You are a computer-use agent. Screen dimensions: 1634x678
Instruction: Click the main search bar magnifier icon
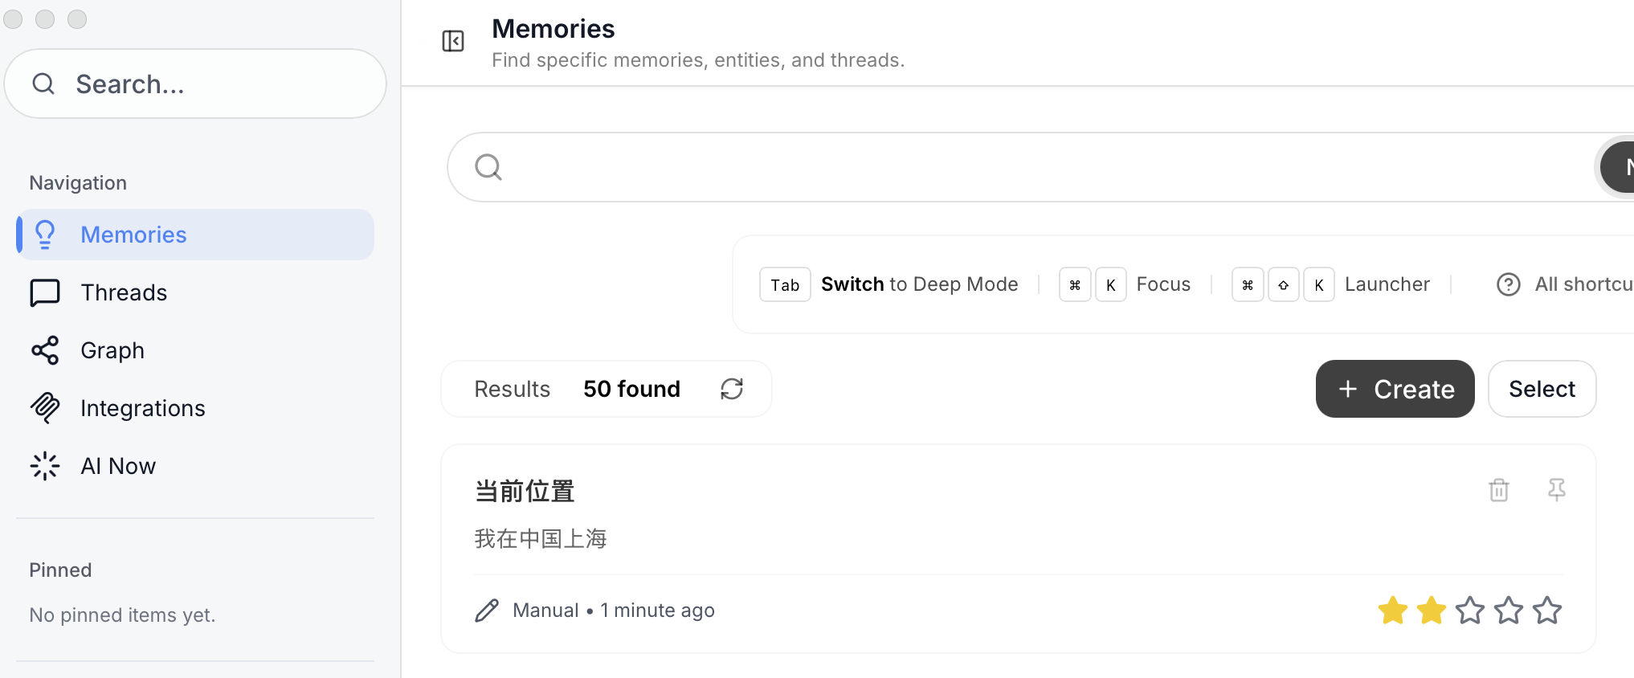[488, 167]
